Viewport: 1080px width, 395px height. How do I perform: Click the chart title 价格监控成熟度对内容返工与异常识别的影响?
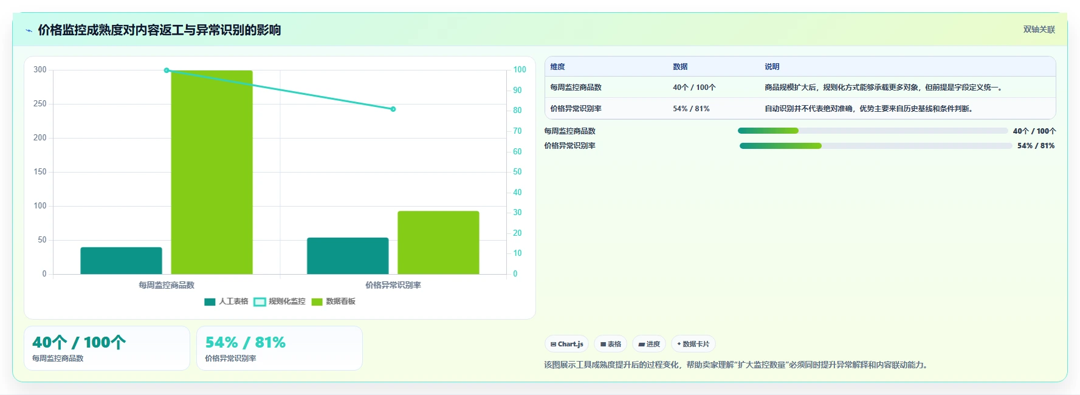pyautogui.click(x=159, y=30)
